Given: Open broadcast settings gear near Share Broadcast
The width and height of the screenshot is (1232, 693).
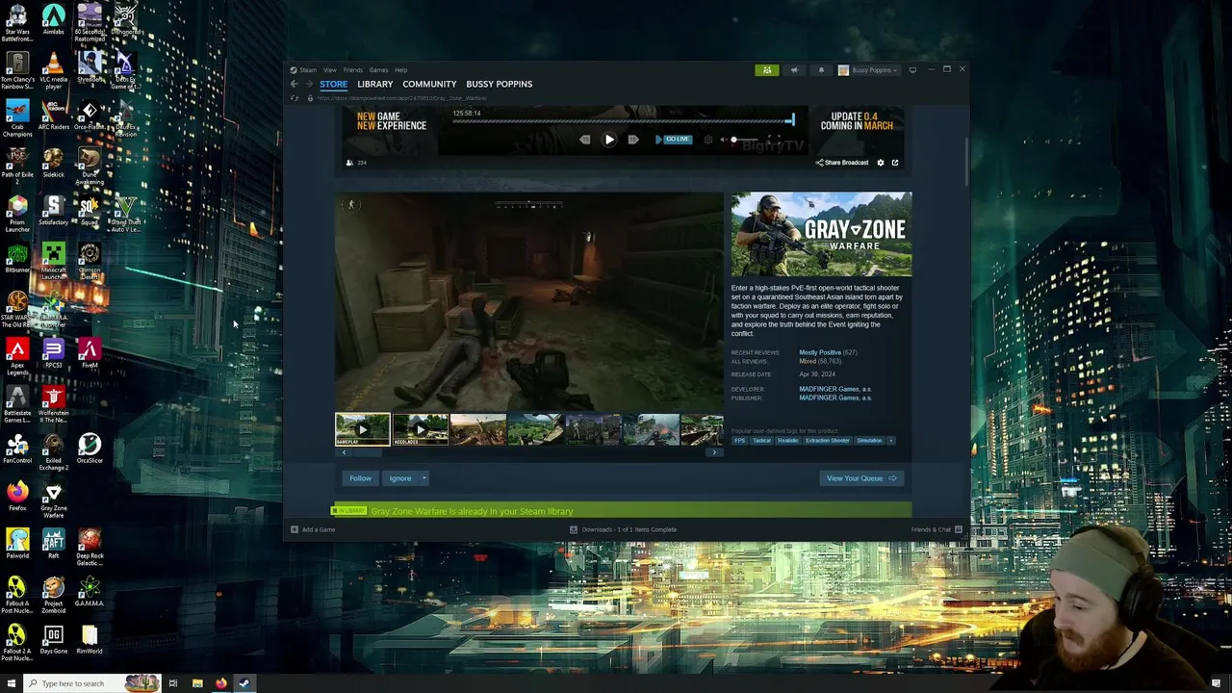Looking at the screenshot, I should [880, 163].
